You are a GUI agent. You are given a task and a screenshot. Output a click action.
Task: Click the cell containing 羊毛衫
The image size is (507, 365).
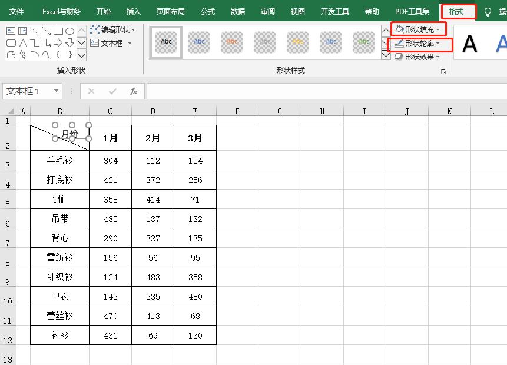59,160
